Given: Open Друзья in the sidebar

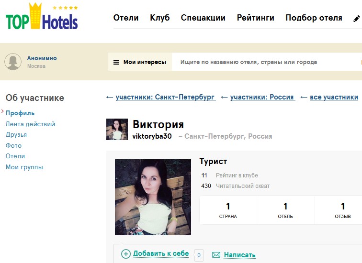Looking at the screenshot, I should point(16,135).
